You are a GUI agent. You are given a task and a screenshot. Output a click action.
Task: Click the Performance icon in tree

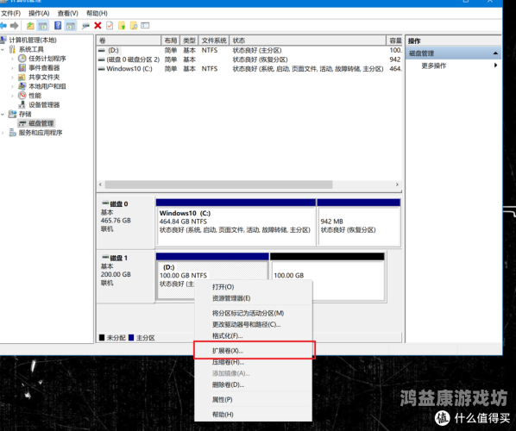pyautogui.click(x=22, y=96)
